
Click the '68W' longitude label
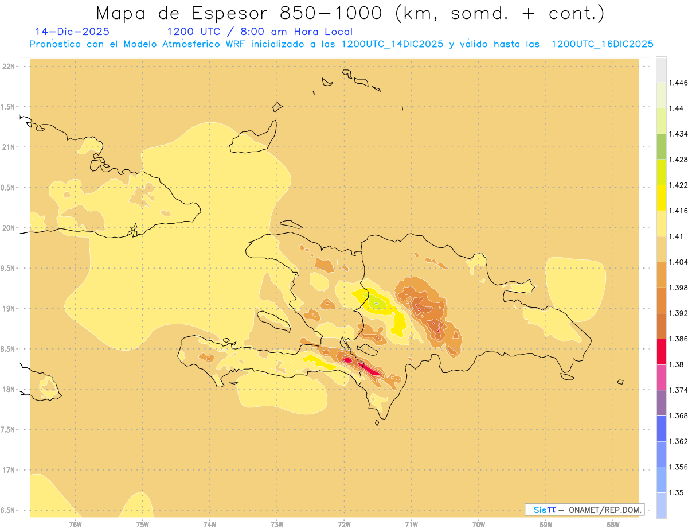(613, 524)
